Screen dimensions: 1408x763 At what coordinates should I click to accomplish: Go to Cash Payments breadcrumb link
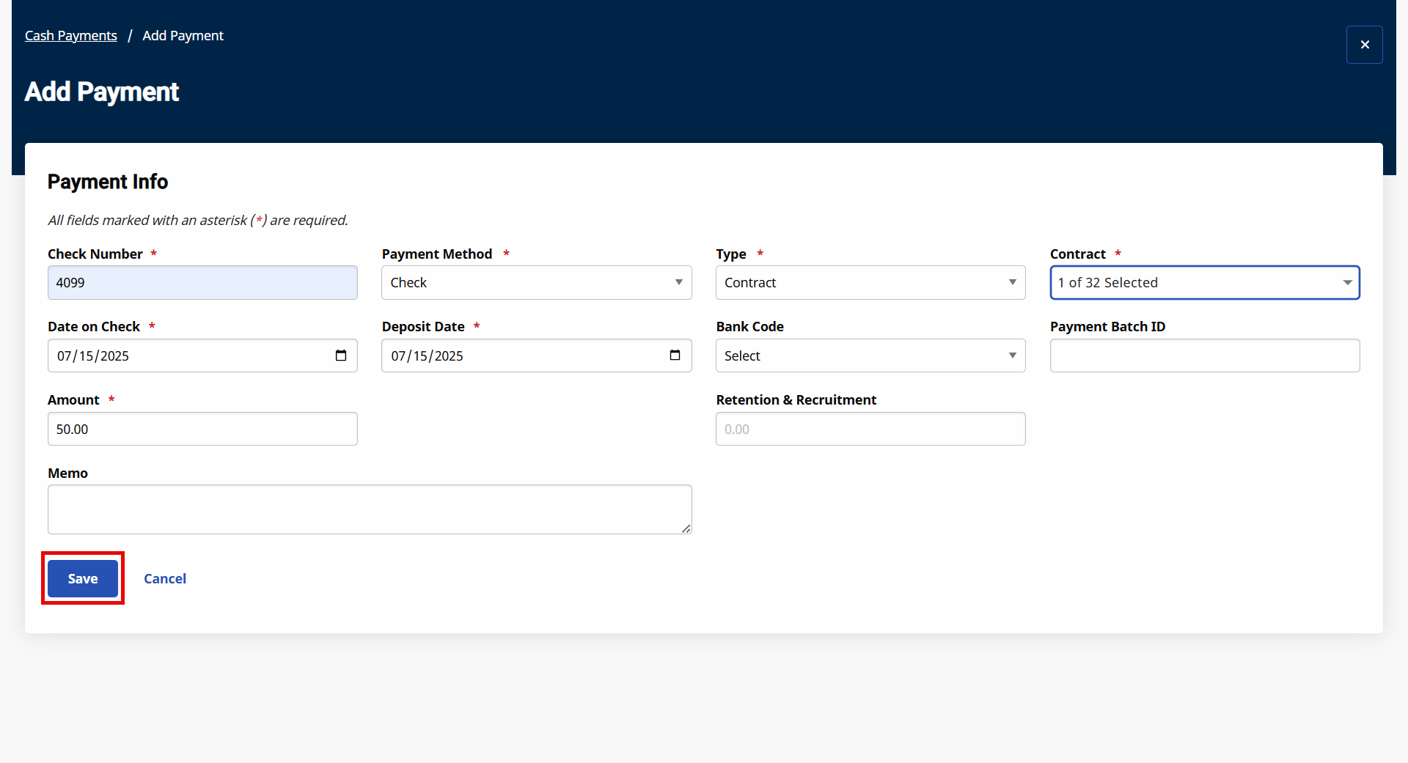coord(71,36)
